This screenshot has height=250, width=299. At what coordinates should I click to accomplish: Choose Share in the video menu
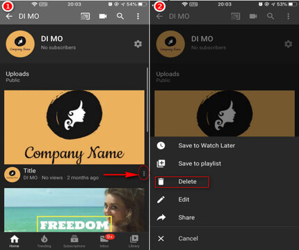pos(225,217)
